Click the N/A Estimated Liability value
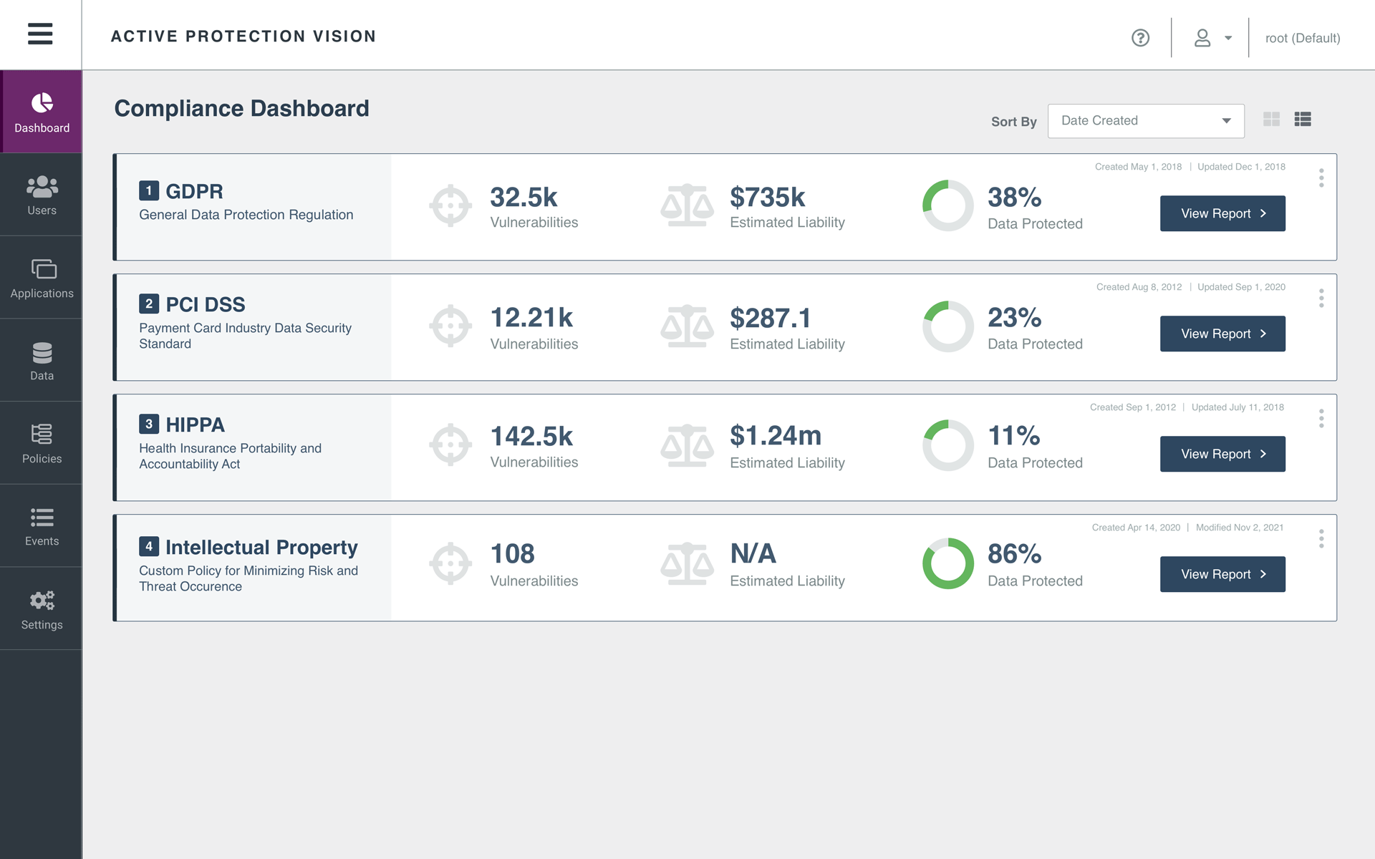 tap(753, 553)
